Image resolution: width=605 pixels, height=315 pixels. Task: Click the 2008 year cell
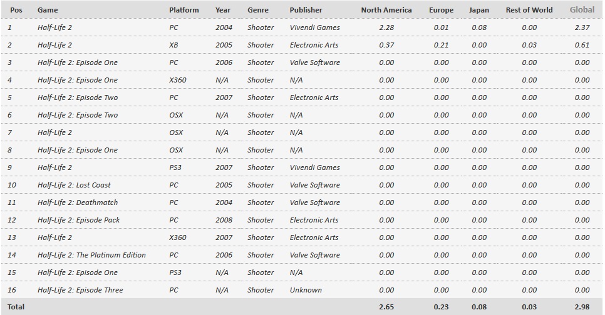[223, 220]
